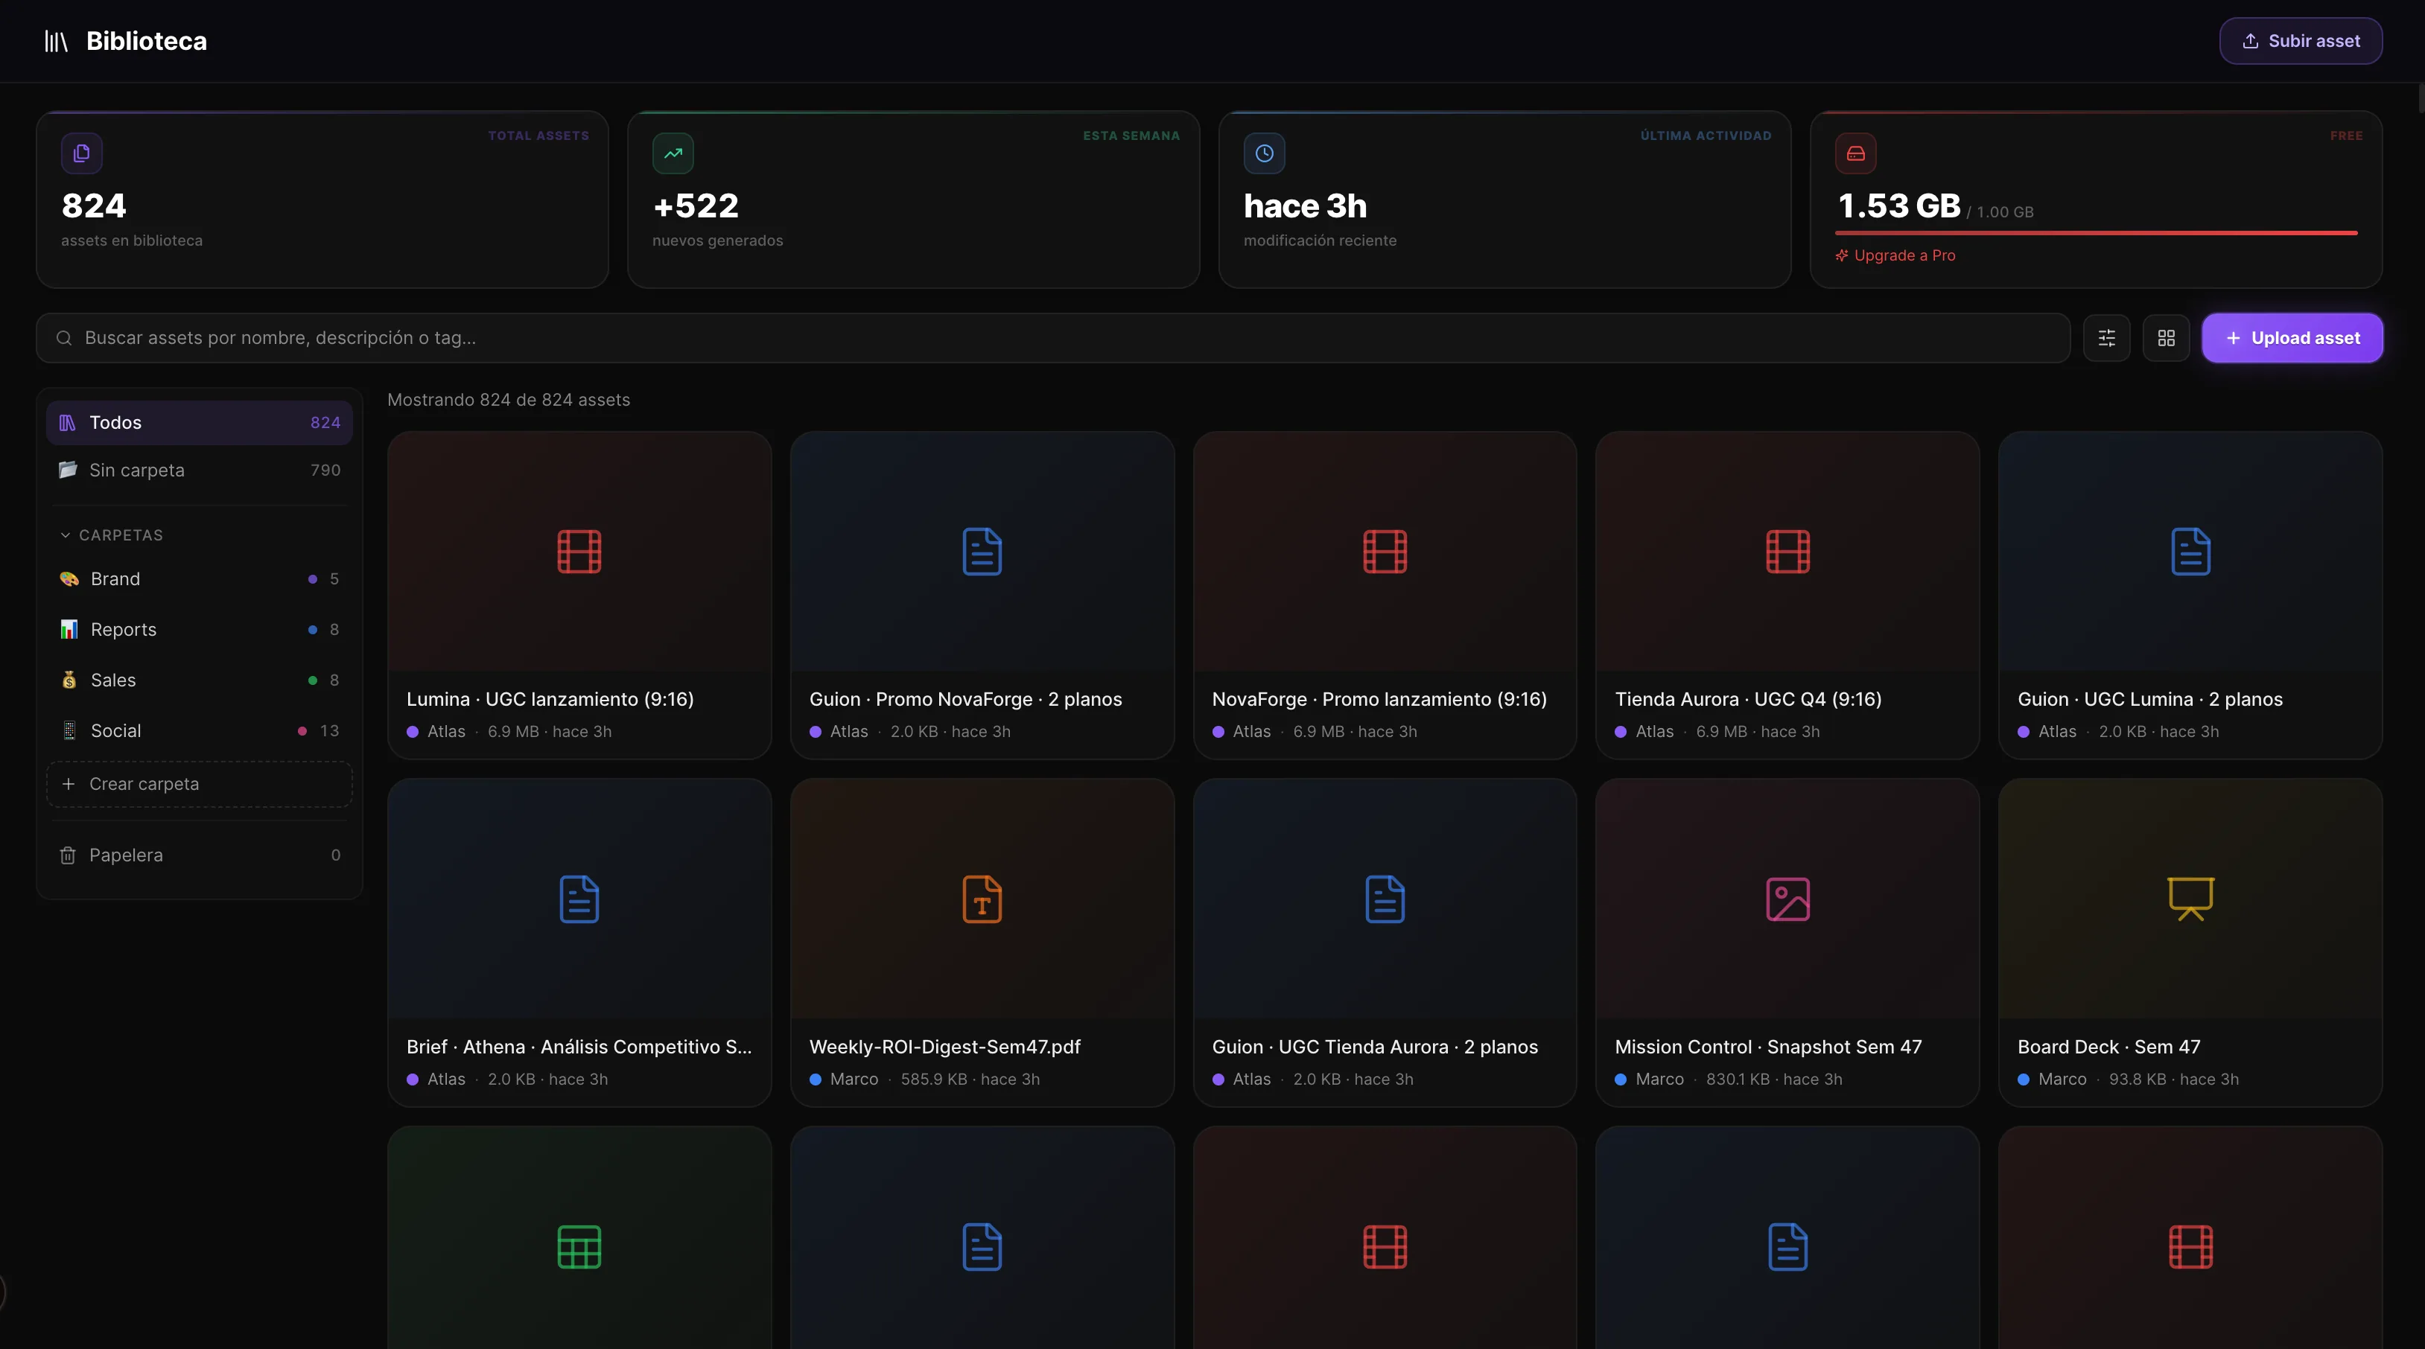Click the storage usage progress bar
The image size is (2425, 1349).
click(2097, 232)
